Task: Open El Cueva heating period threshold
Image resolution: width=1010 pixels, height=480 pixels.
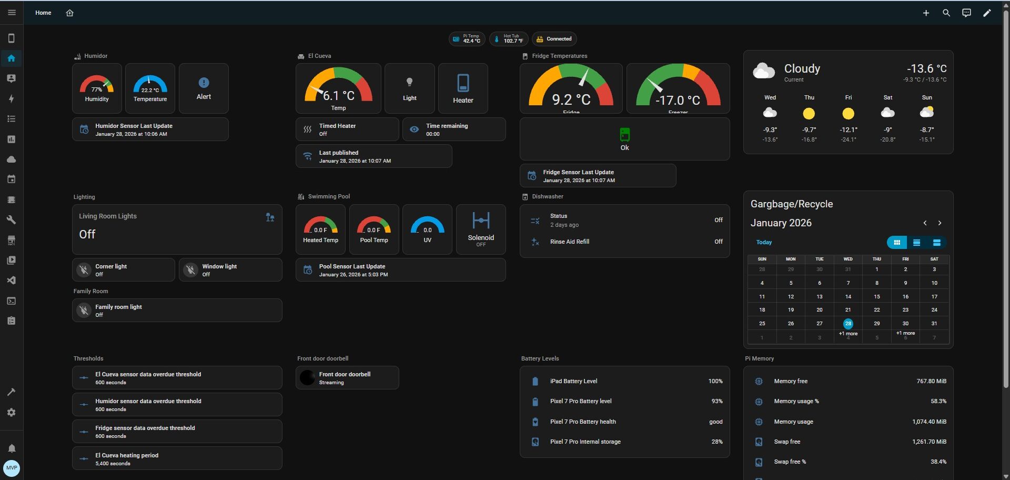Action: coord(177,458)
